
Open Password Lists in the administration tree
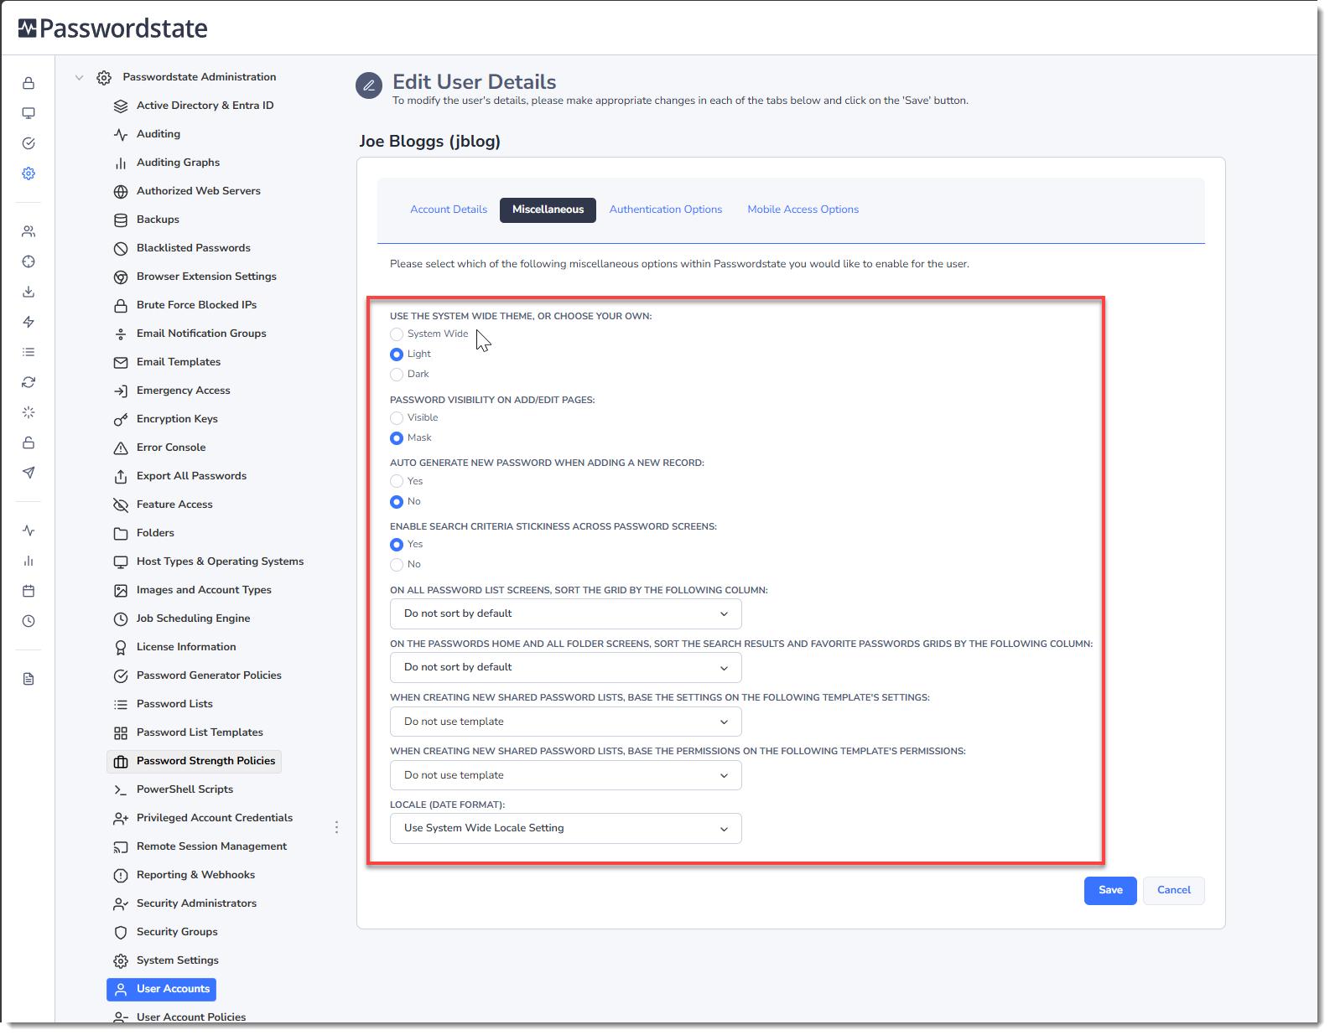point(174,704)
